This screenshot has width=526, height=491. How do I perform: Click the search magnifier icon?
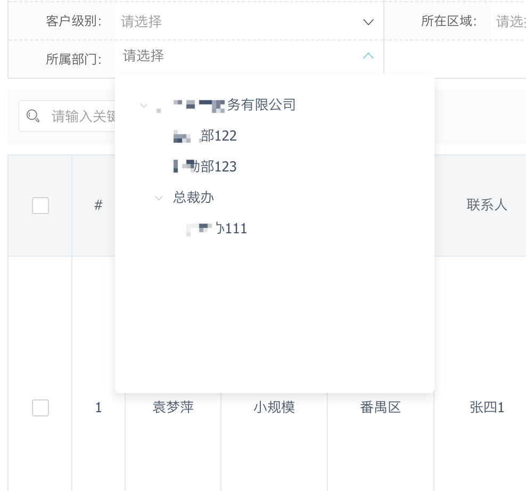coord(33,116)
